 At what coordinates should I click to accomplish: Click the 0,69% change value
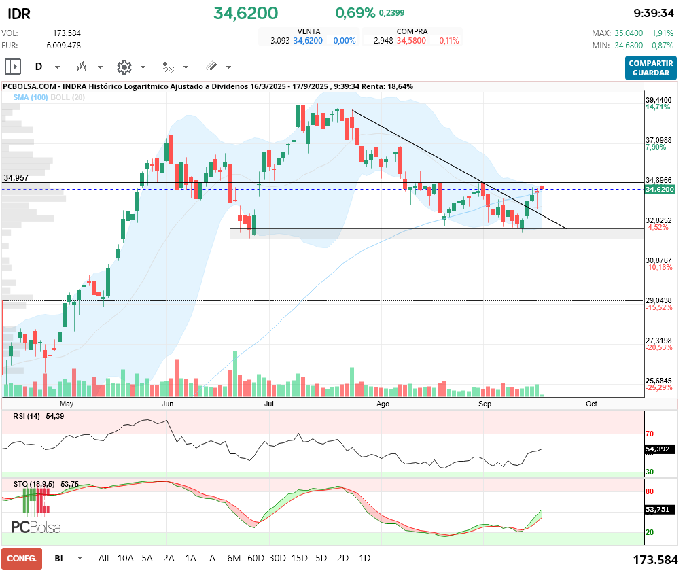[355, 13]
